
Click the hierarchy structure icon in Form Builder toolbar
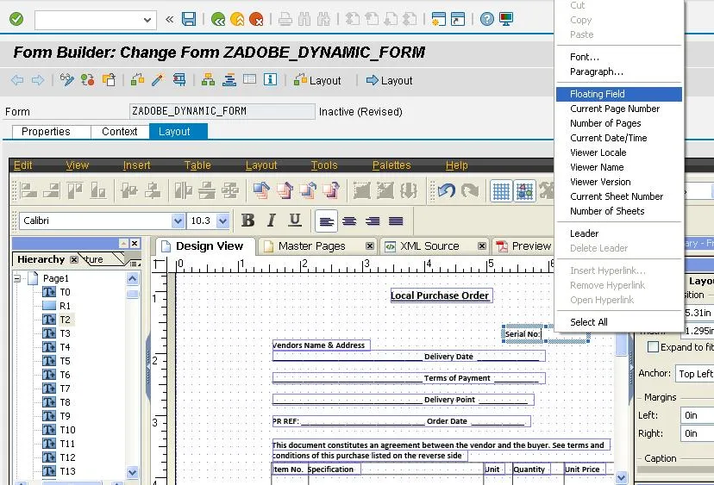[x=208, y=80]
